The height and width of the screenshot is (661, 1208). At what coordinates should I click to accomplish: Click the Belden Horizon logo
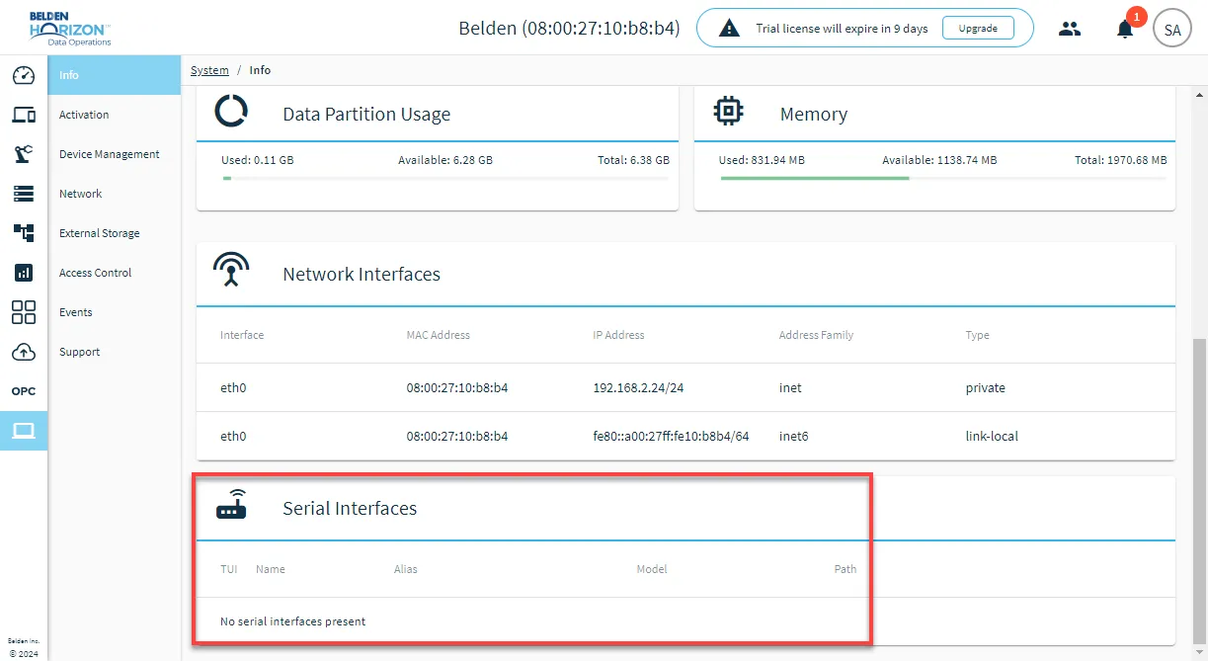(x=70, y=28)
